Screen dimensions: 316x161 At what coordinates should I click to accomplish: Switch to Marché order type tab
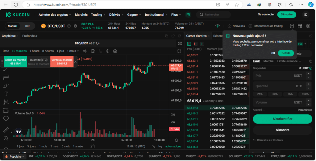pos(268,61)
